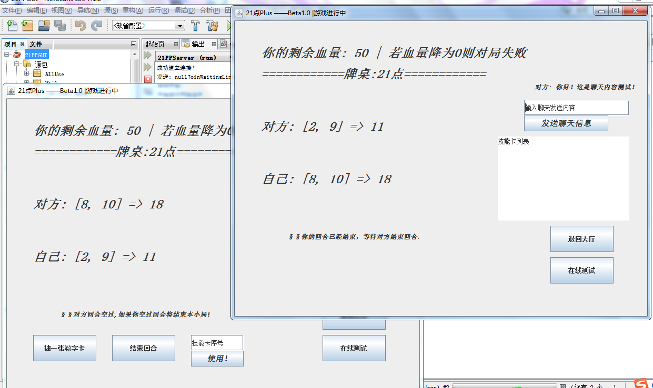Click the Undo arrow icon
653x388 pixels.
click(x=81, y=25)
